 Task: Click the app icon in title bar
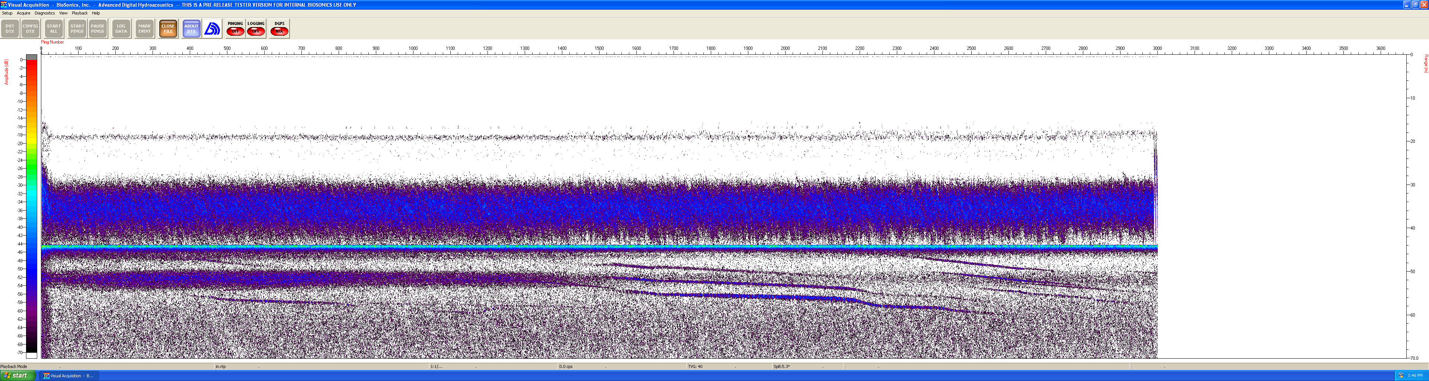click(4, 4)
